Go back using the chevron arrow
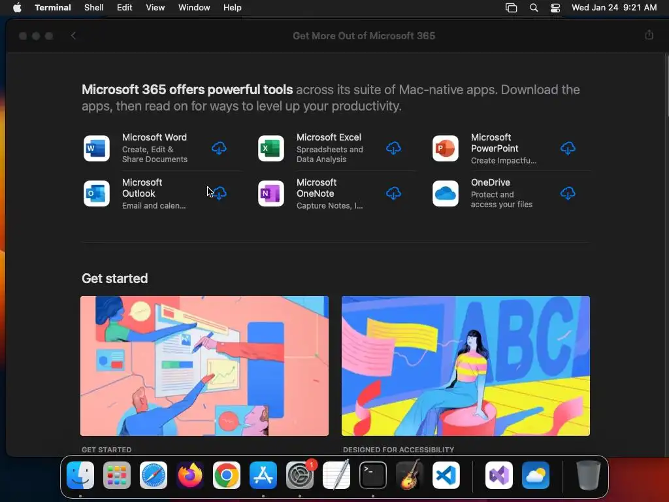This screenshot has width=669, height=502. click(73, 36)
